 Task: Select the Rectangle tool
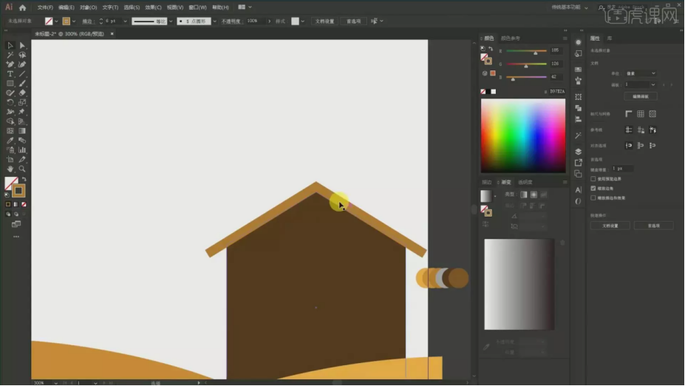10,84
